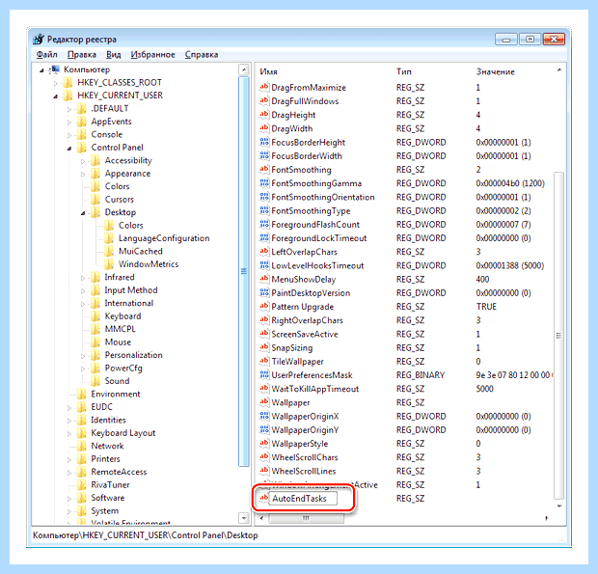
Task: Select the Network key in the tree
Action: click(107, 446)
